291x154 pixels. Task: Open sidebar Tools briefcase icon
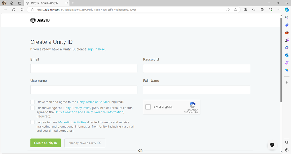pyautogui.click(x=287, y=32)
